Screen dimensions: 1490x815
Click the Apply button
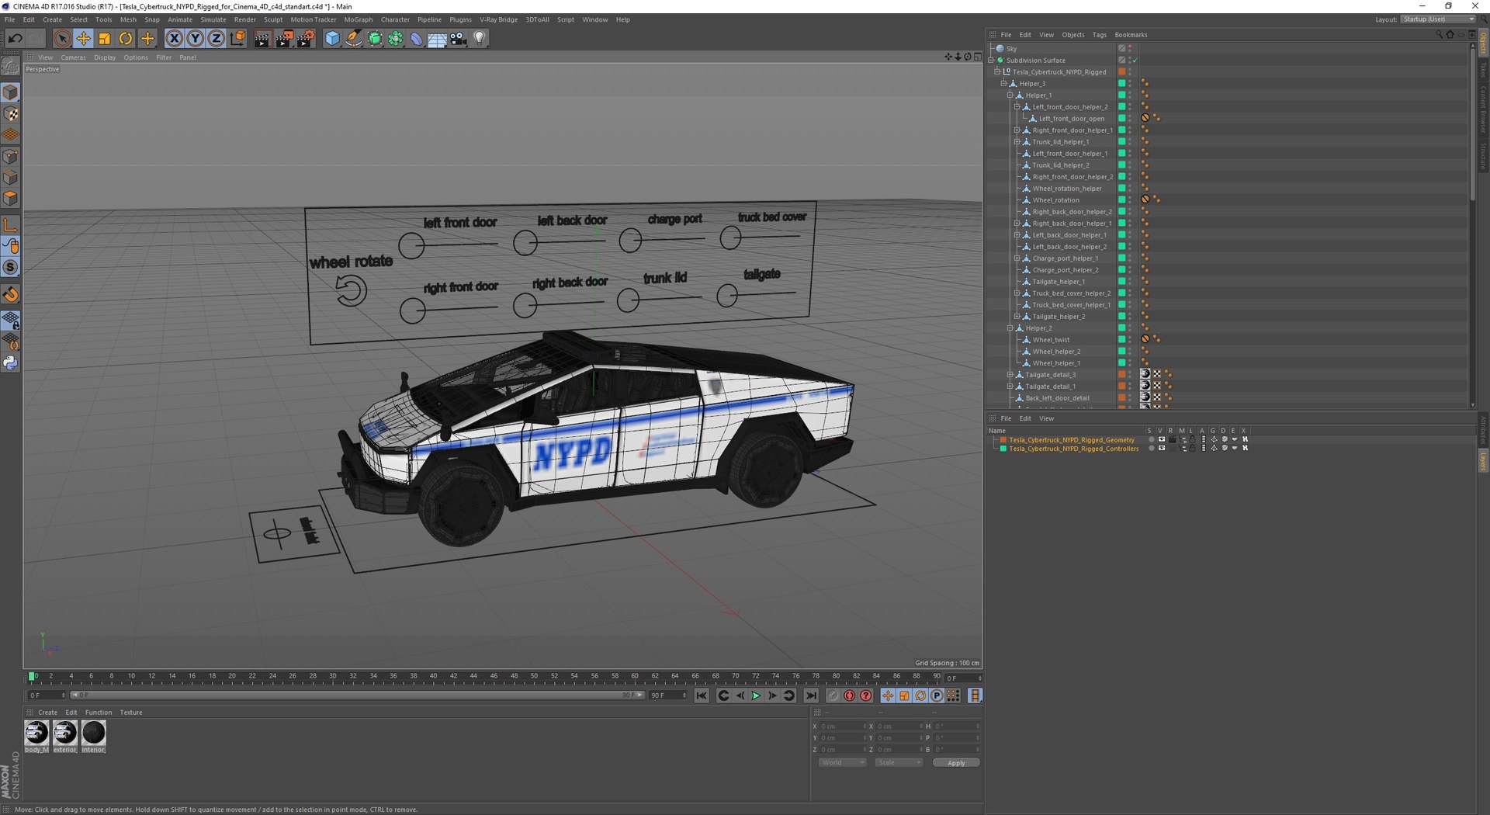(956, 763)
